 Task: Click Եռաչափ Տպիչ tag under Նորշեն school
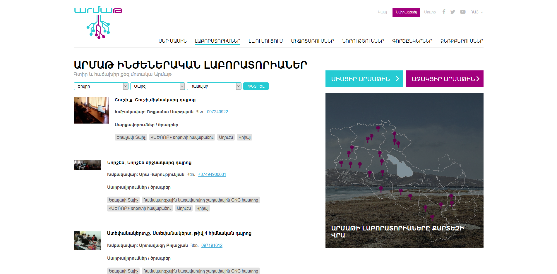[123, 200]
